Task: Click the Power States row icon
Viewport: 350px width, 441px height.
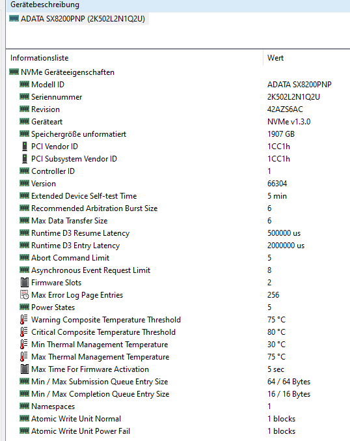Action: (25, 307)
